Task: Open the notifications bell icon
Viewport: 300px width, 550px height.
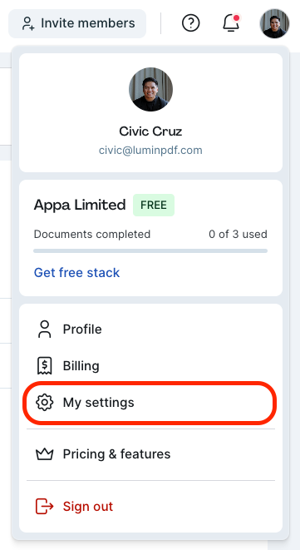Action: click(231, 23)
